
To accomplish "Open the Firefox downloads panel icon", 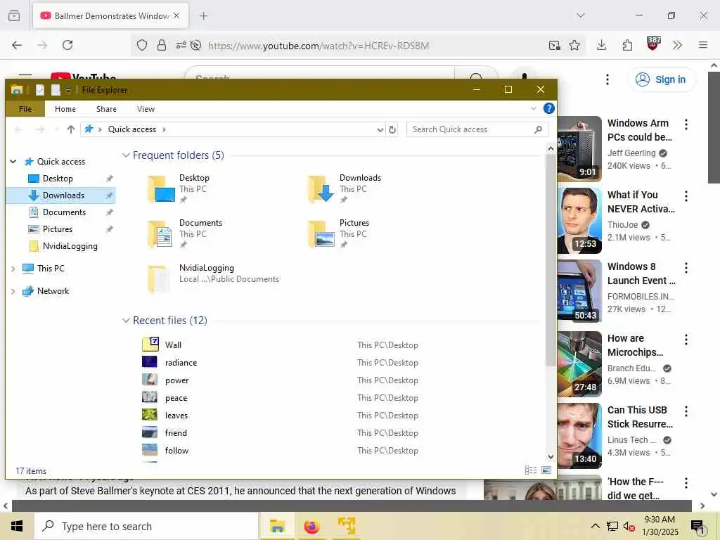I will [x=602, y=45].
